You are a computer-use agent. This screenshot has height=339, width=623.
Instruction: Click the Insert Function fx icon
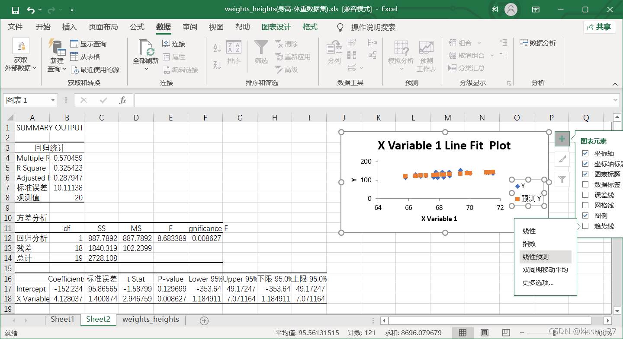(123, 100)
